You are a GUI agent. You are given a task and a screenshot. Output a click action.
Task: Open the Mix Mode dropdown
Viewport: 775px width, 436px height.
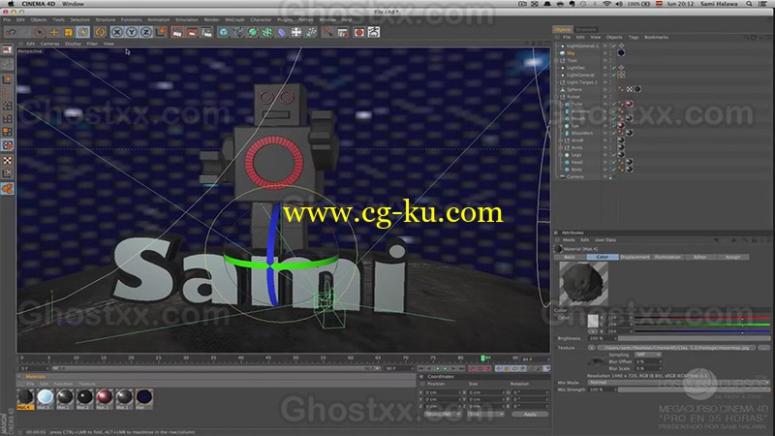pyautogui.click(x=678, y=383)
